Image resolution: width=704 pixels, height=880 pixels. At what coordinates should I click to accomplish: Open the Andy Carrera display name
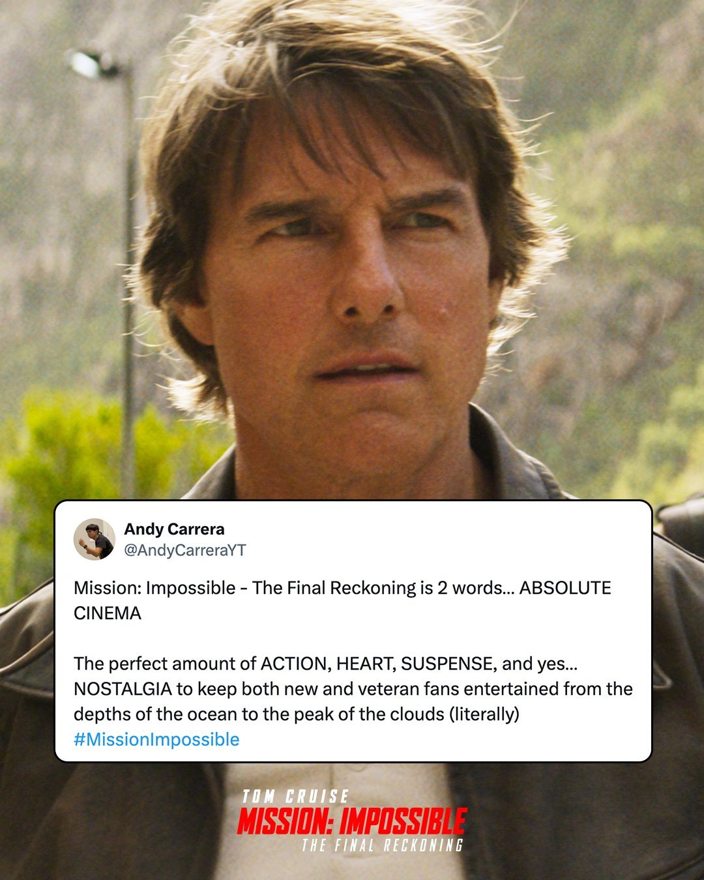[174, 529]
